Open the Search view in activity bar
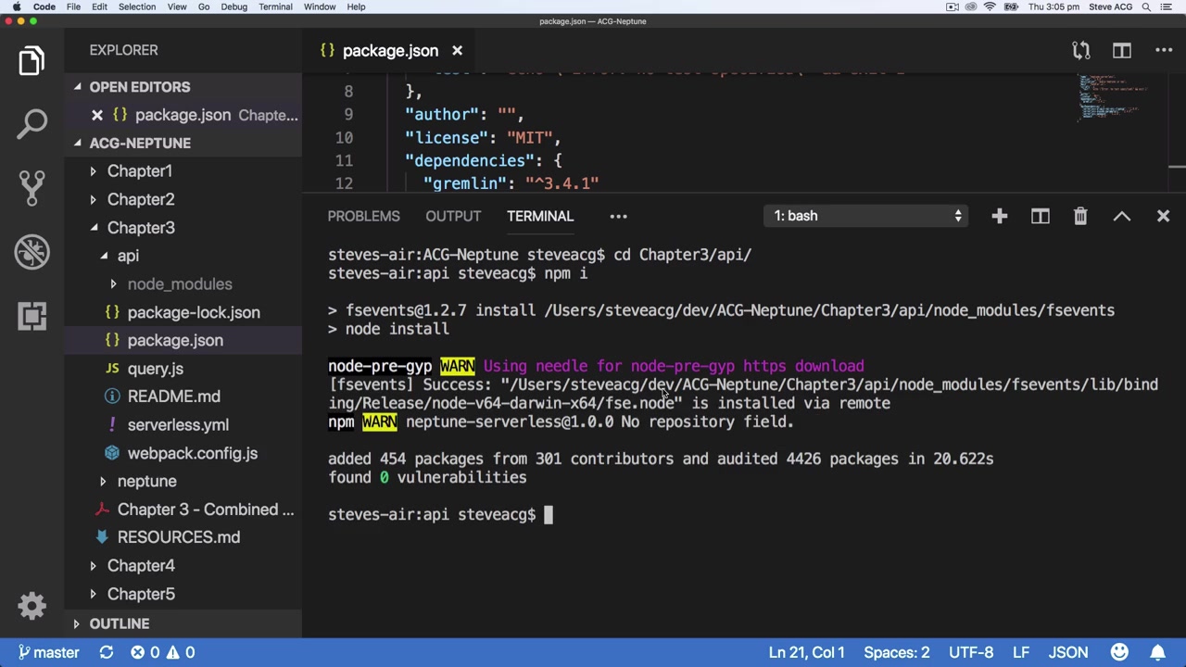This screenshot has height=667, width=1186. pyautogui.click(x=32, y=123)
